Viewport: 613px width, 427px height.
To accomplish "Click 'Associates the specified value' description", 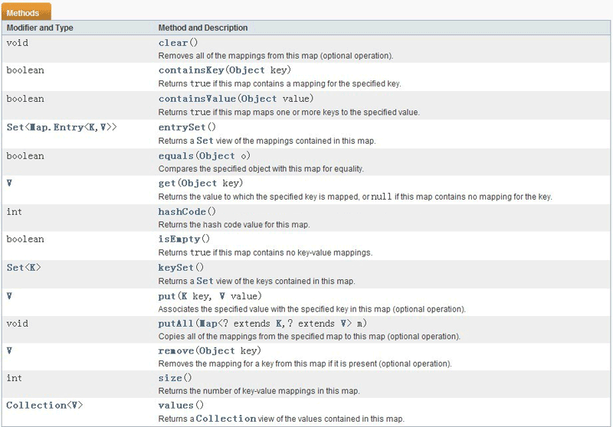I will 312,309.
